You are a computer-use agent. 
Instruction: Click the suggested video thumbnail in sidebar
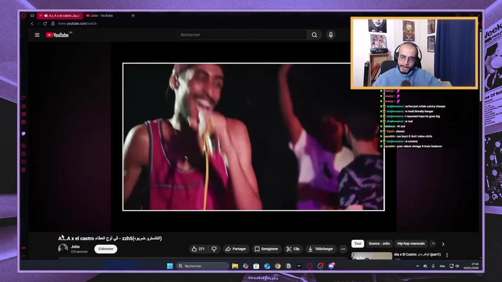(371, 256)
